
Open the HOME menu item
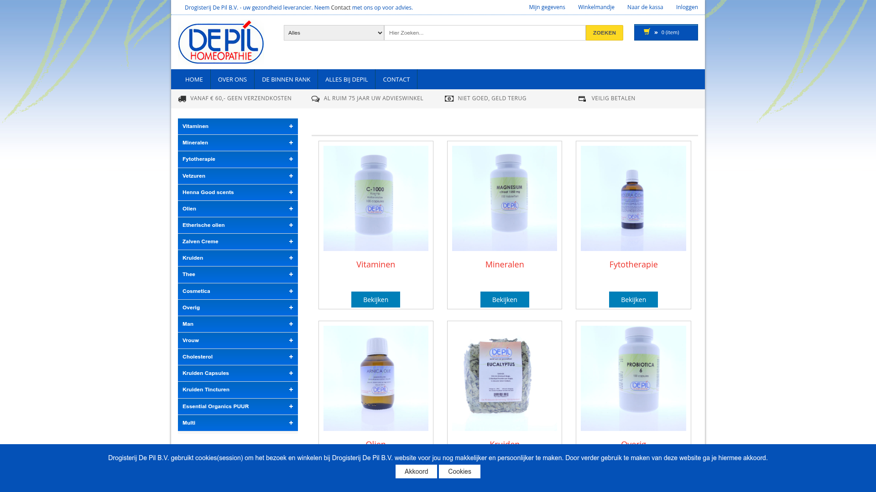(x=194, y=79)
